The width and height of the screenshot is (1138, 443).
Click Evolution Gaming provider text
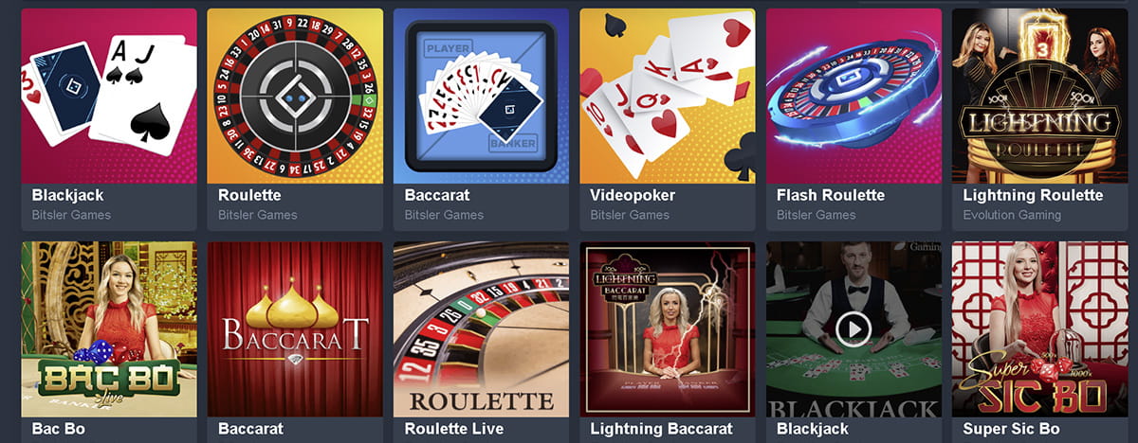[1012, 215]
